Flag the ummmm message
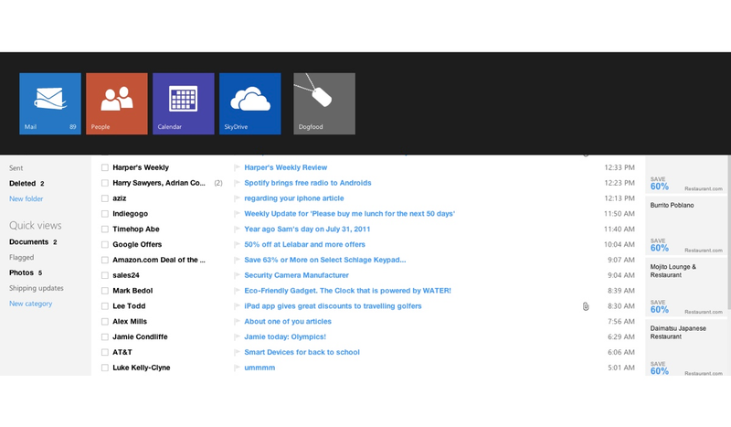 point(237,368)
